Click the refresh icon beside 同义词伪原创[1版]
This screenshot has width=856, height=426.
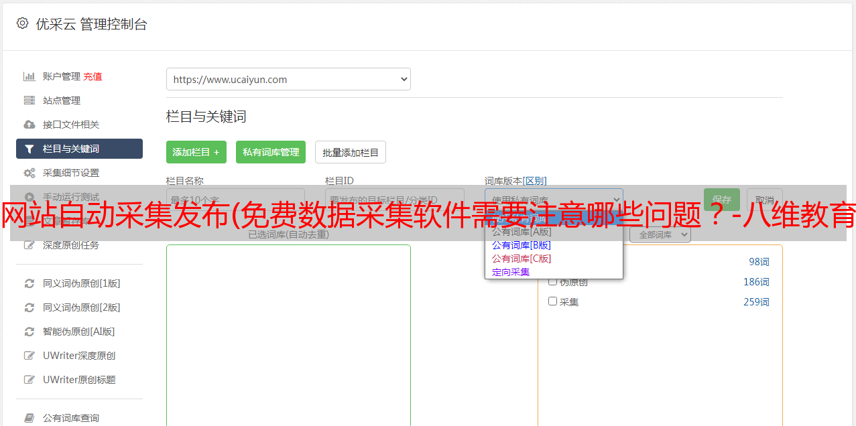[x=29, y=283]
